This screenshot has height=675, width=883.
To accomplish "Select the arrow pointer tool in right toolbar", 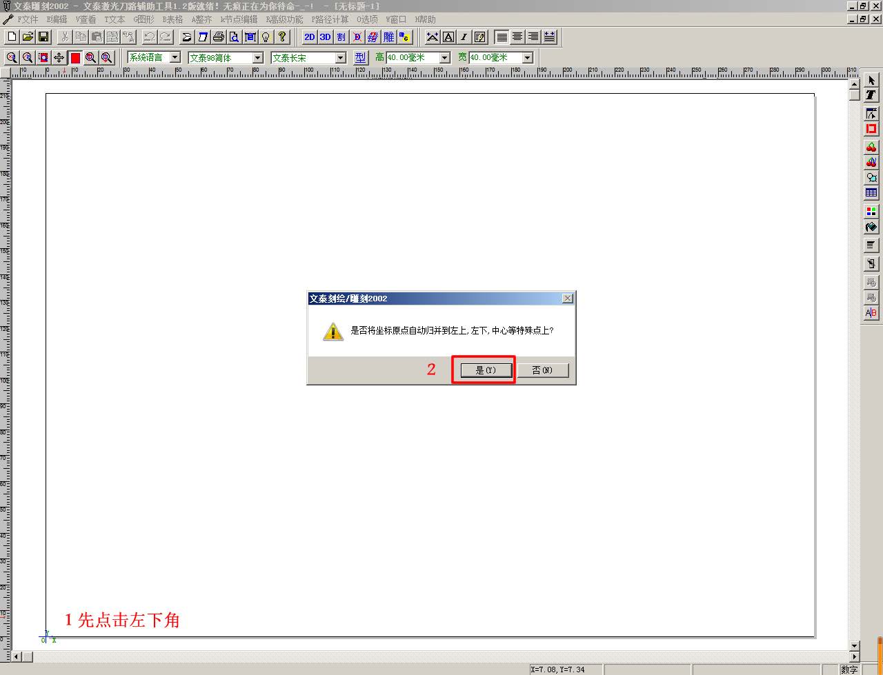I will point(871,80).
